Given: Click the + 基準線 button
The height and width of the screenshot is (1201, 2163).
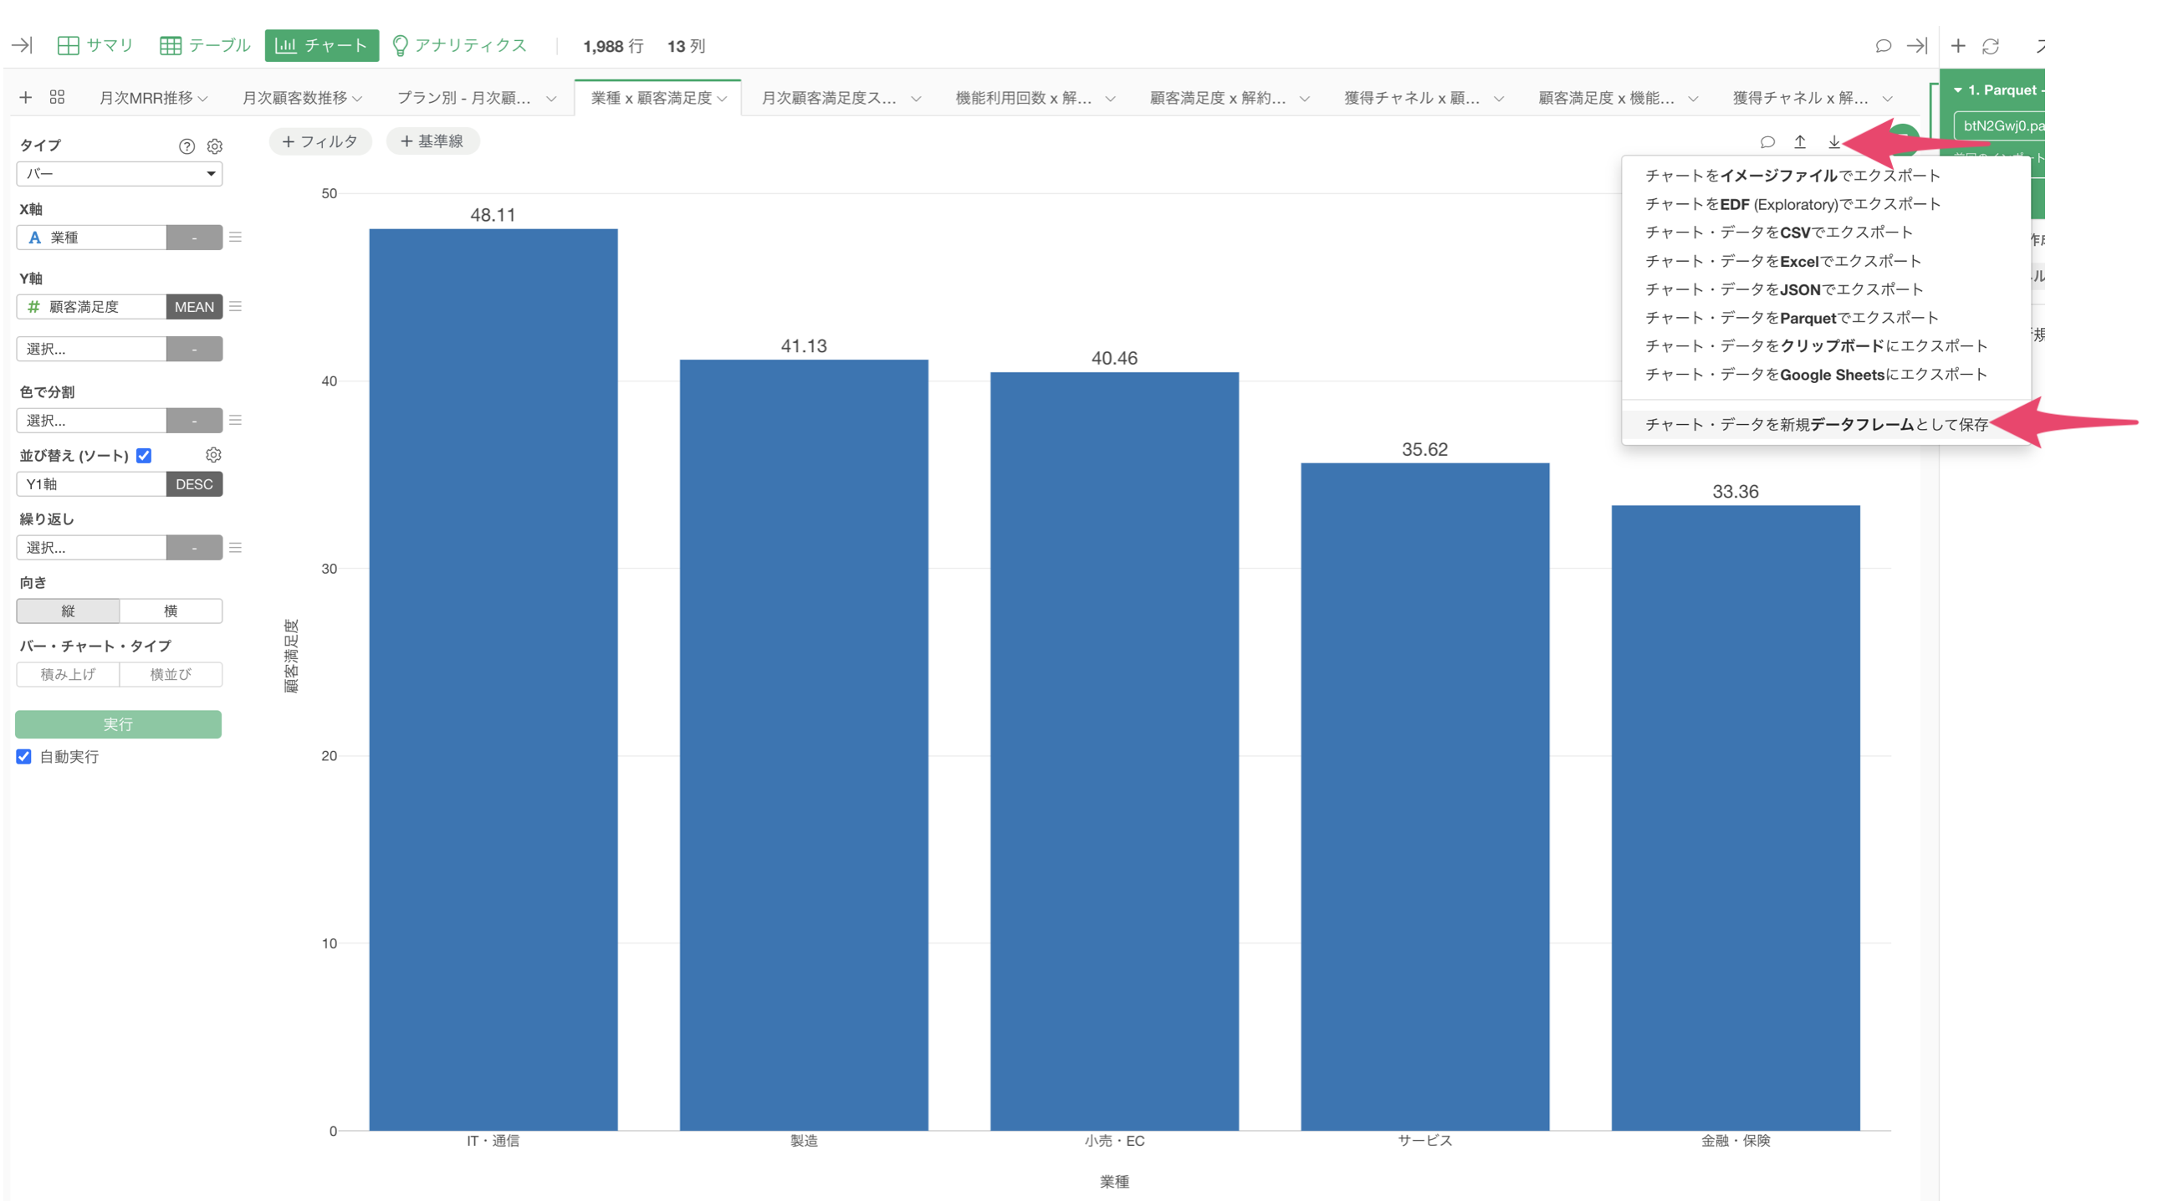Looking at the screenshot, I should coord(432,141).
